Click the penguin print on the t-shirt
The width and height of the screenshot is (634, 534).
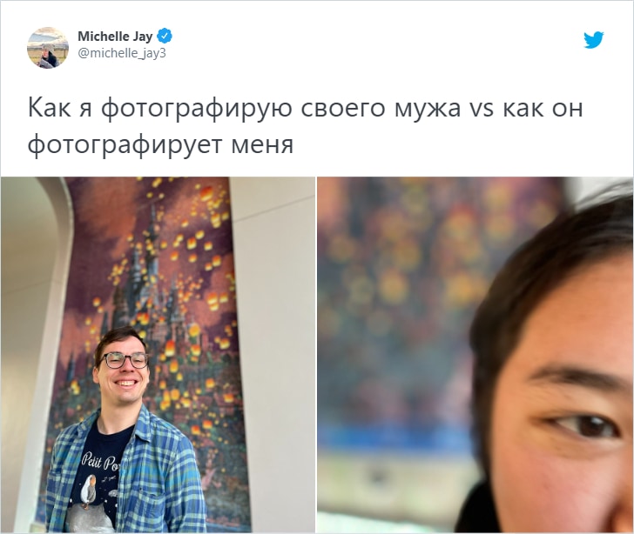89,490
